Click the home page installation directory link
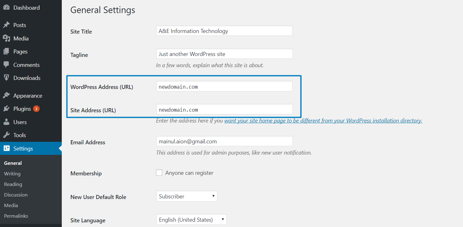The height and width of the screenshot is (227, 463). pyautogui.click(x=323, y=120)
